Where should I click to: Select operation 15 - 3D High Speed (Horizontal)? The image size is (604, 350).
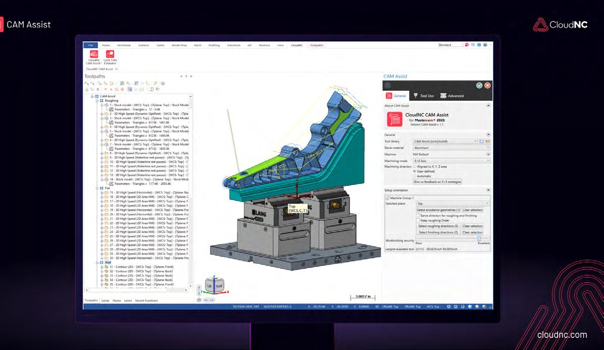coord(149,192)
